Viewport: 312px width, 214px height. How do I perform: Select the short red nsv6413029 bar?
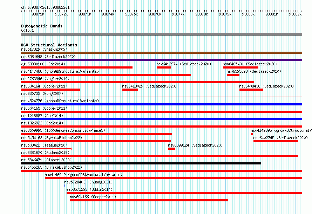130,90
